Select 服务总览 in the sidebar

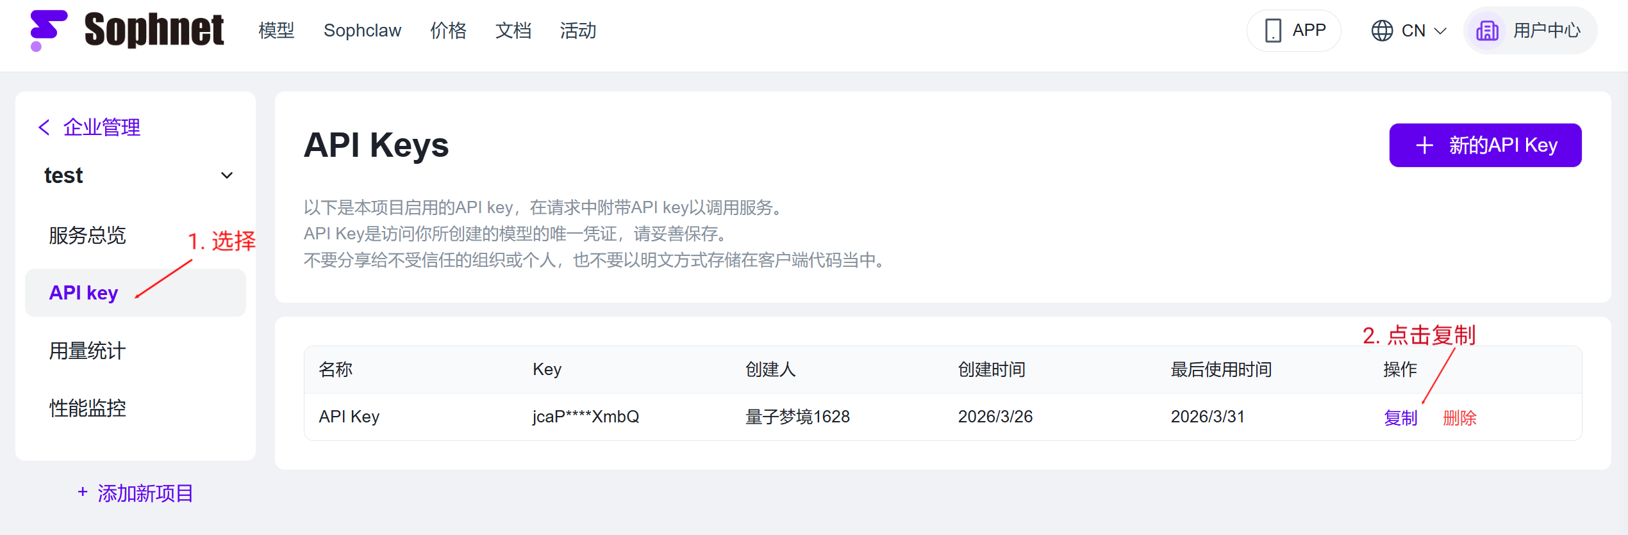[x=87, y=236]
